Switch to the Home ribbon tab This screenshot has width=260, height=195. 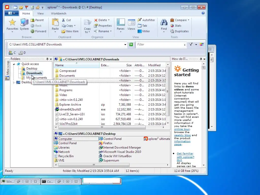click(x=26, y=13)
